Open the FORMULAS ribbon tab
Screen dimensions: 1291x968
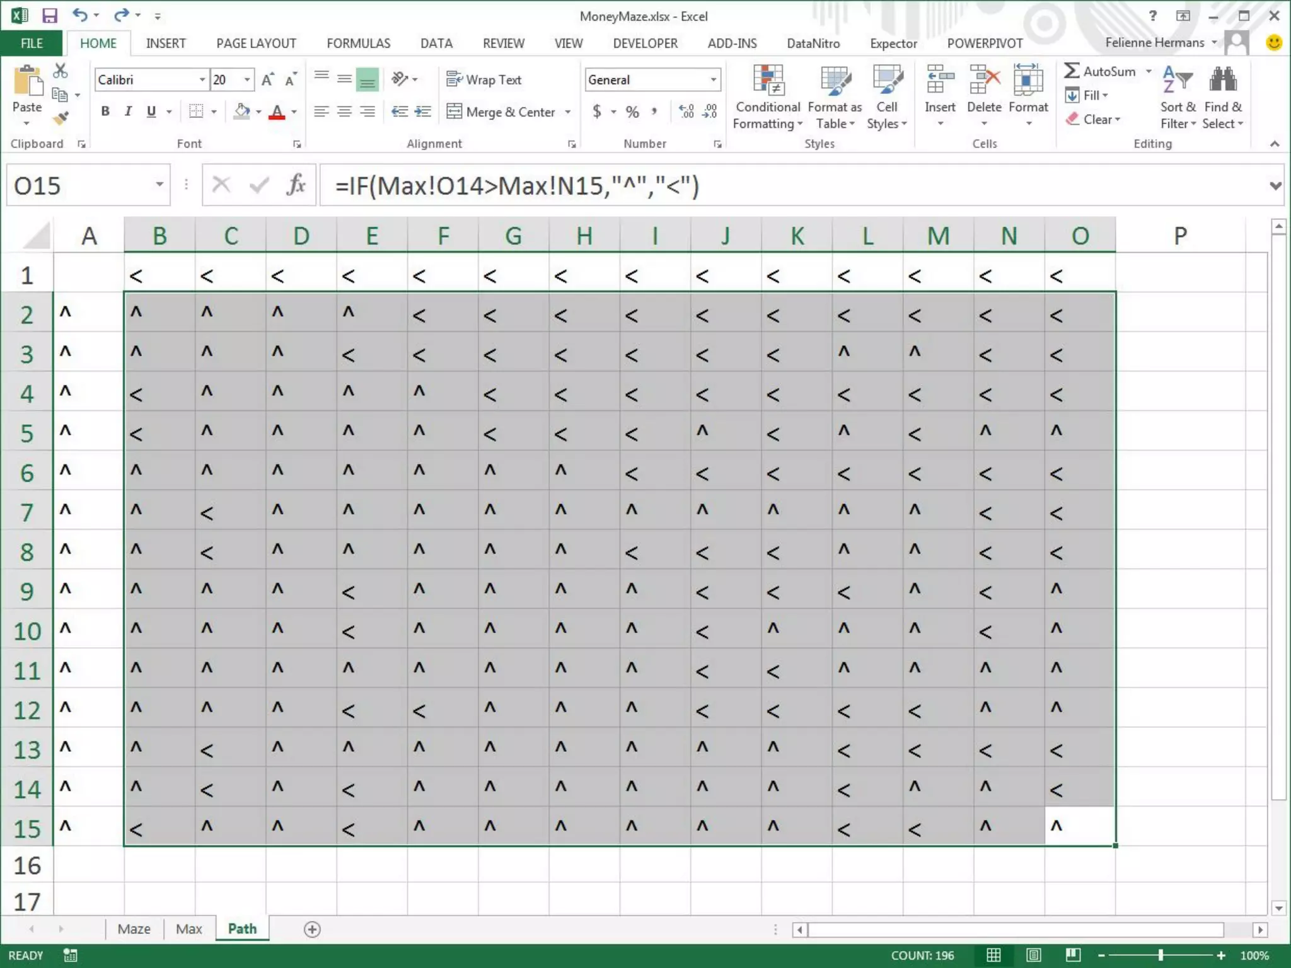pos(358,43)
